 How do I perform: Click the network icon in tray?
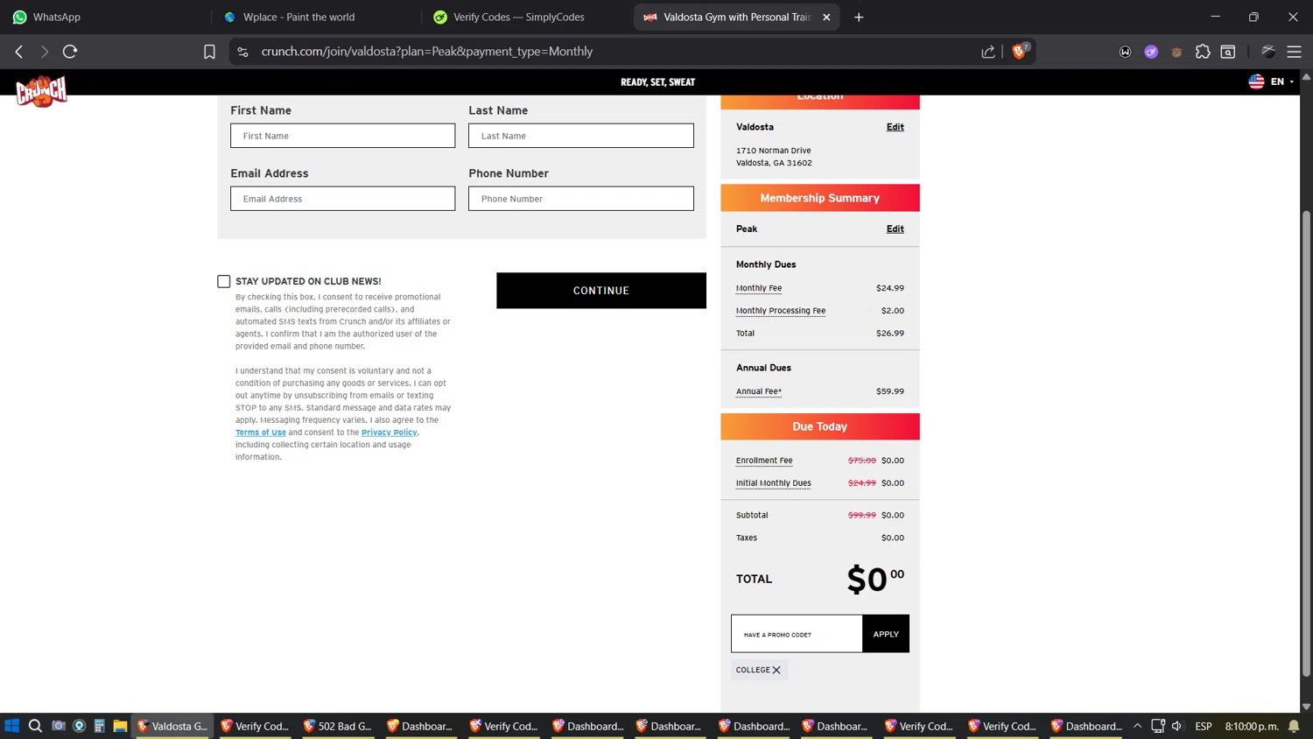(1157, 726)
